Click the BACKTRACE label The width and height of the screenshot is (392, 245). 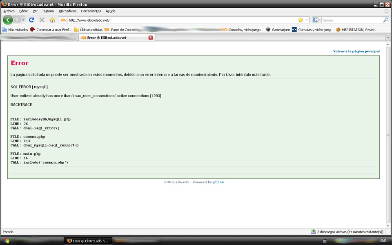[x=21, y=105]
